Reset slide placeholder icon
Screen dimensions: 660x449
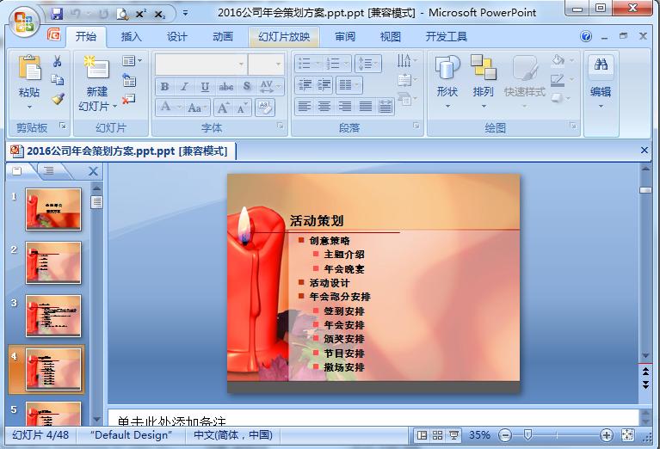tap(129, 79)
